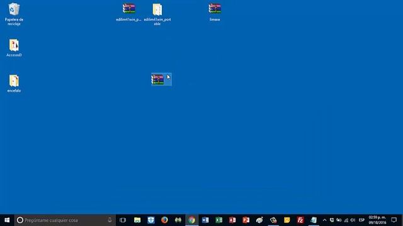This screenshot has height=226, width=403.
Task: Activate Cortana microphone voice input
Action: pyautogui.click(x=110, y=220)
